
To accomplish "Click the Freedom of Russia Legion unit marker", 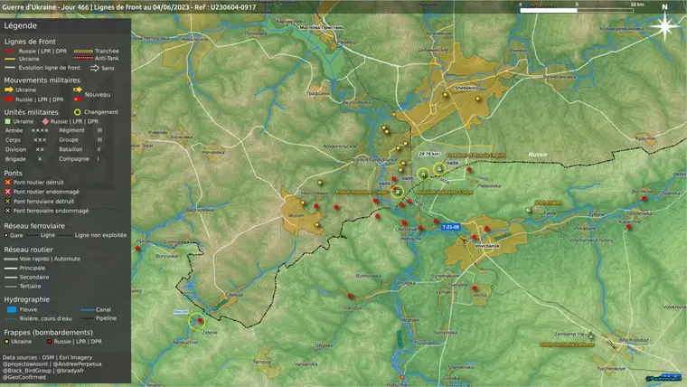I will (x=439, y=169).
